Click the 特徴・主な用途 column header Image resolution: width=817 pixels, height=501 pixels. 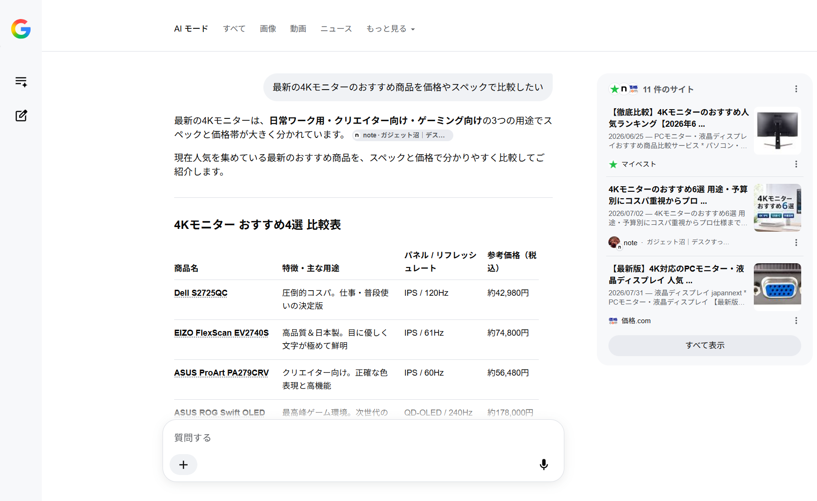tap(311, 268)
